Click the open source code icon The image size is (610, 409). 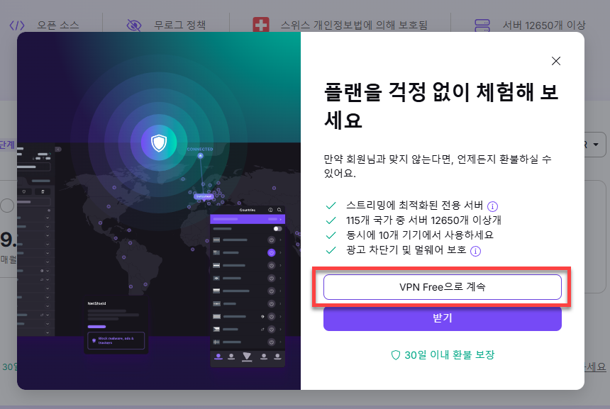point(17,26)
